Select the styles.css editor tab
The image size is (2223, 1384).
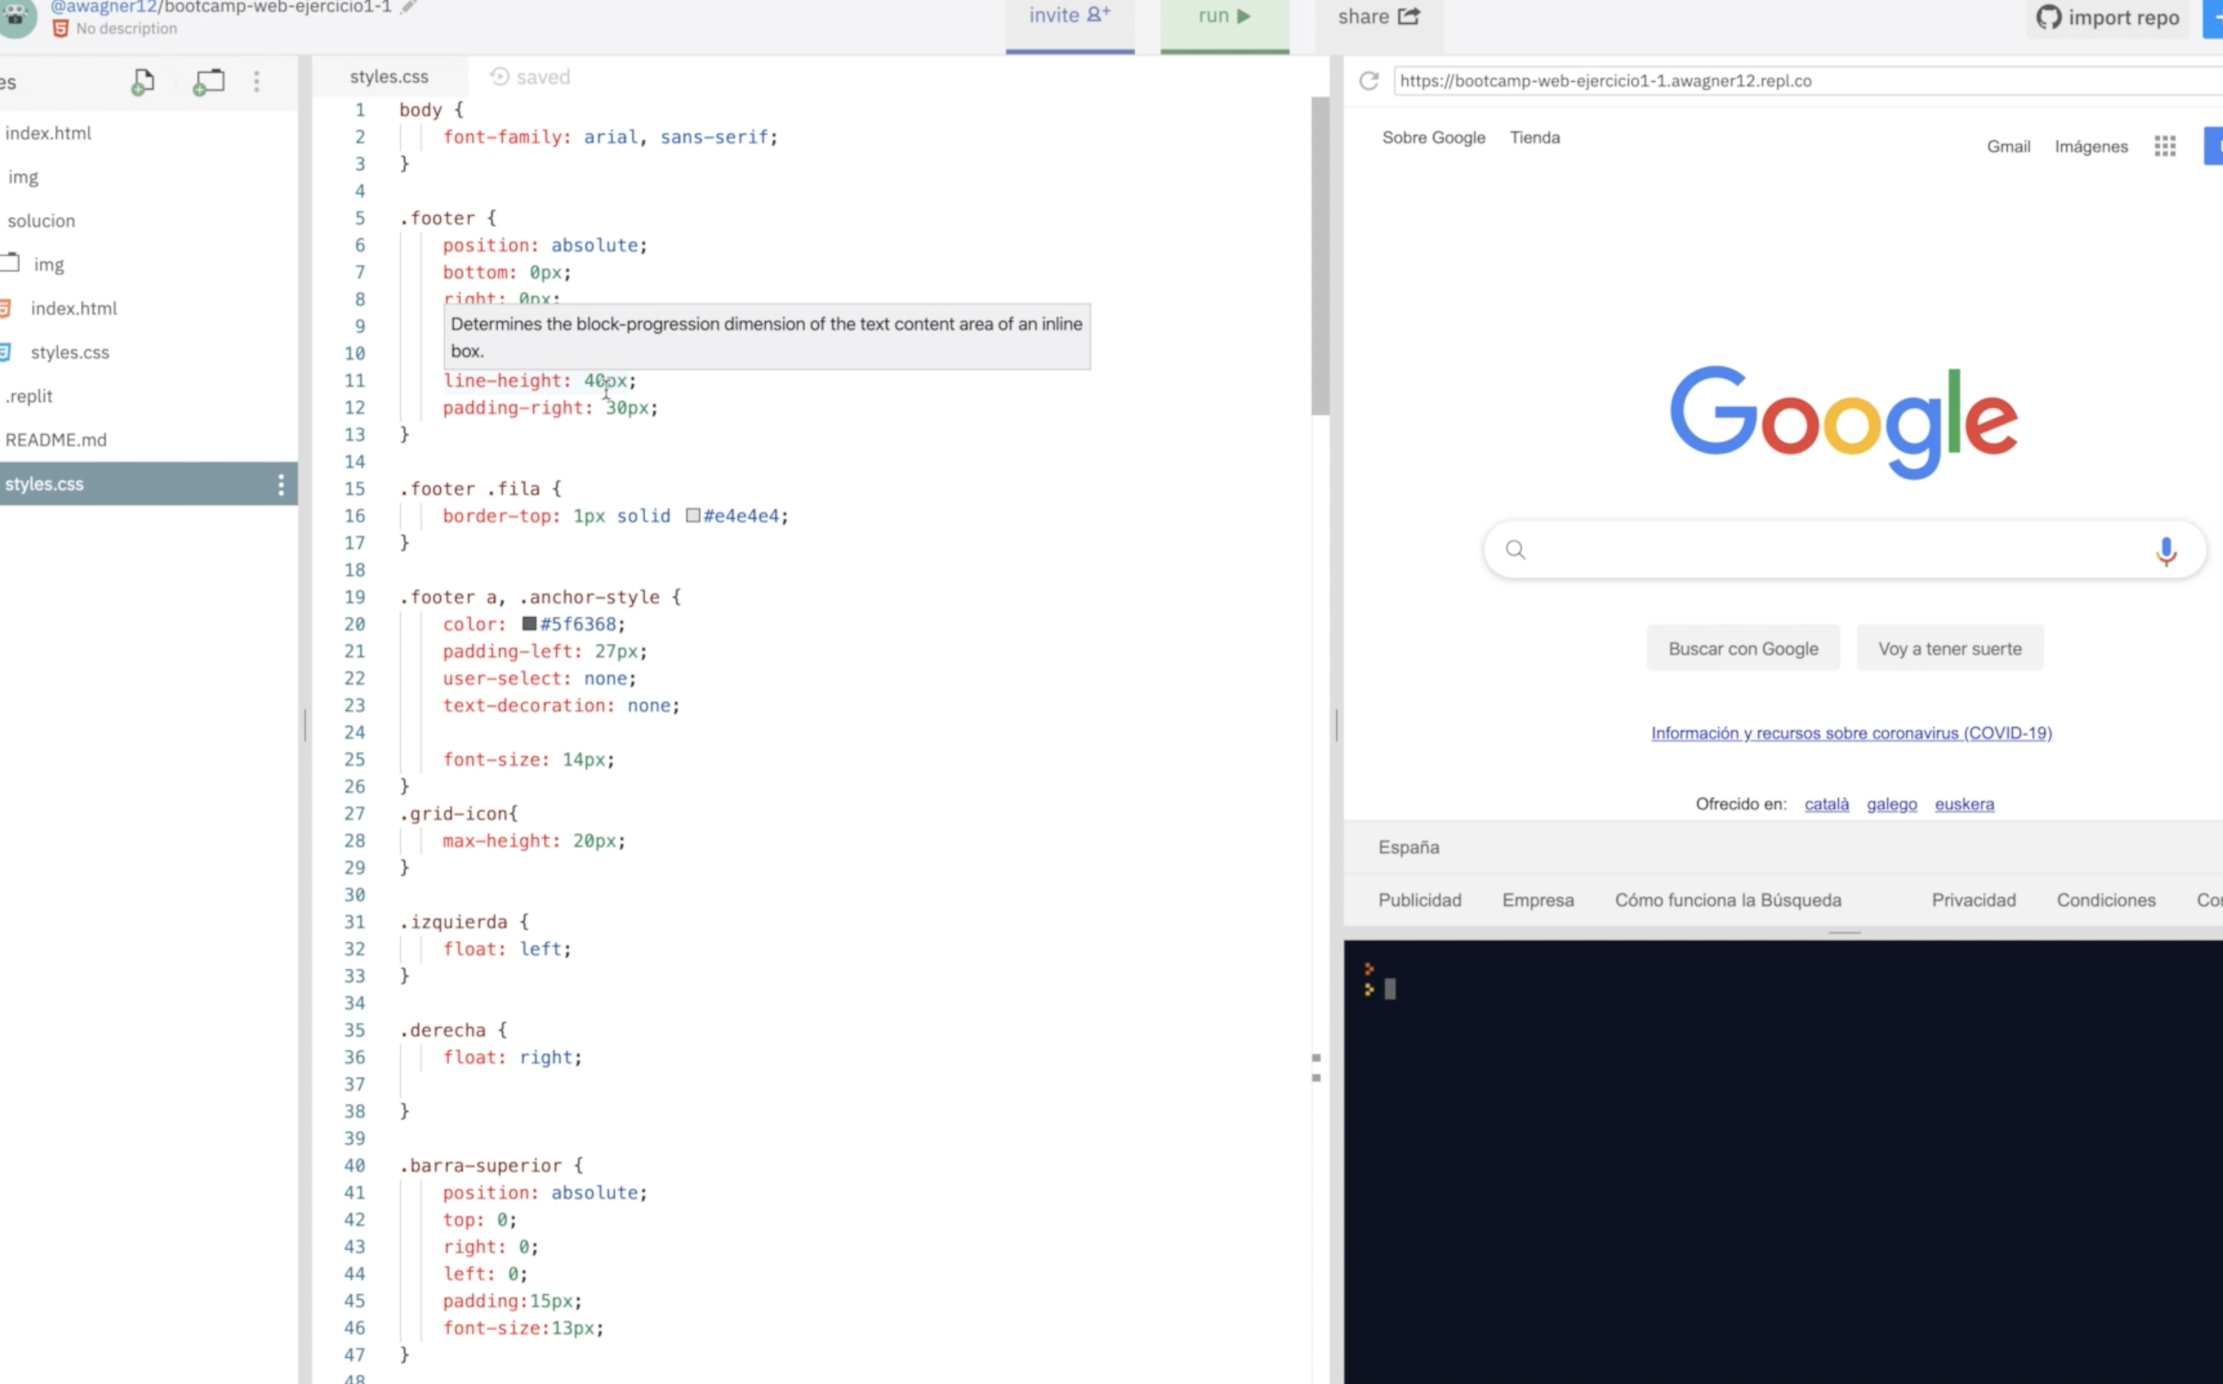tap(389, 77)
